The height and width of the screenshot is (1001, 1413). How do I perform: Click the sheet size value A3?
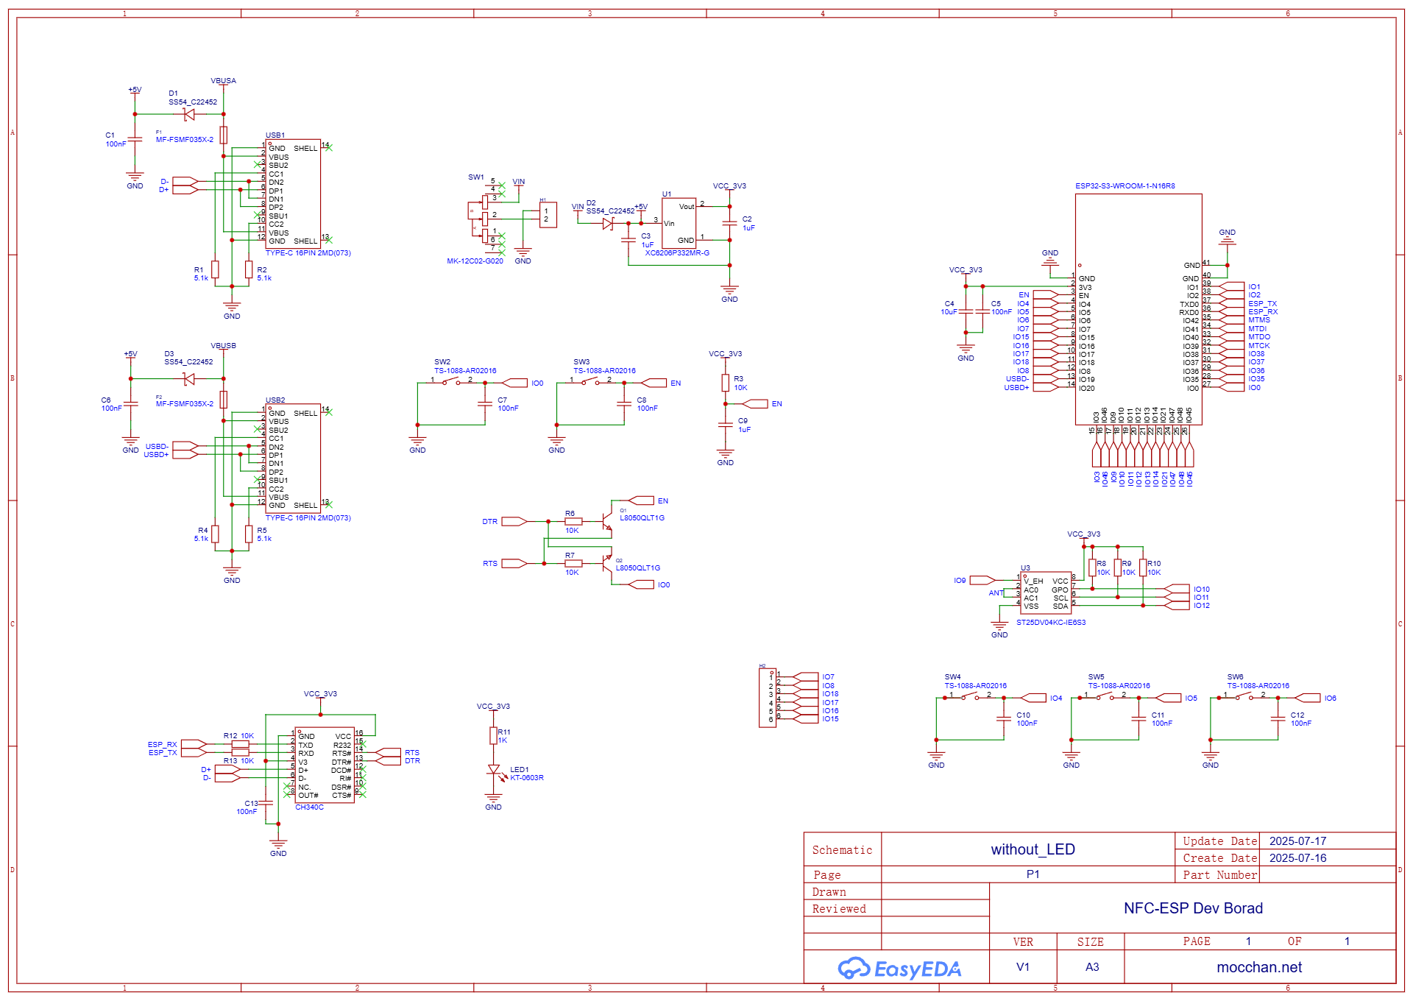[x=1092, y=967]
